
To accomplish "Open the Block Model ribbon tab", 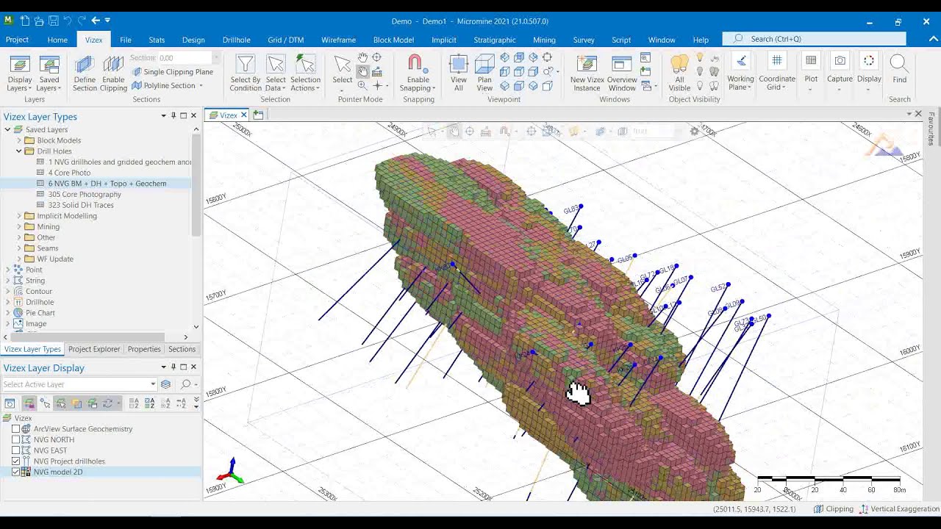I will pyautogui.click(x=393, y=40).
